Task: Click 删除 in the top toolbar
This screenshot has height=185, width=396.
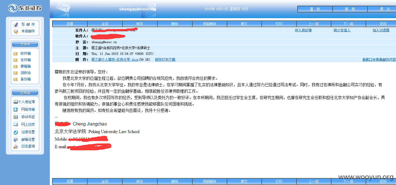Action: coord(175,24)
